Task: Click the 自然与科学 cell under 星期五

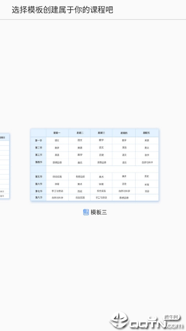Action: [x=147, y=162]
